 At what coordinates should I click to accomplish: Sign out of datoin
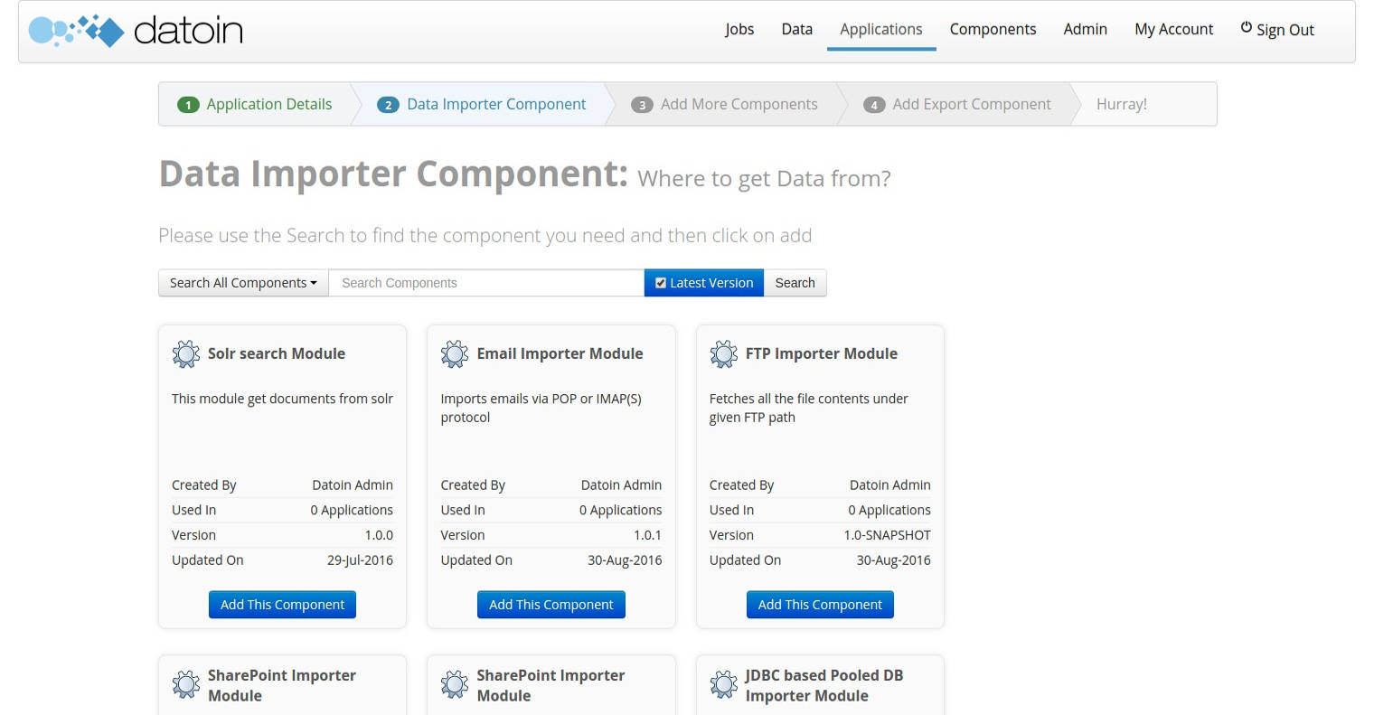coord(1277,29)
